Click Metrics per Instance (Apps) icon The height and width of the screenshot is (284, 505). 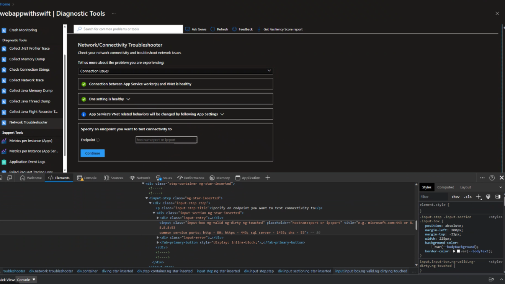tap(4, 141)
